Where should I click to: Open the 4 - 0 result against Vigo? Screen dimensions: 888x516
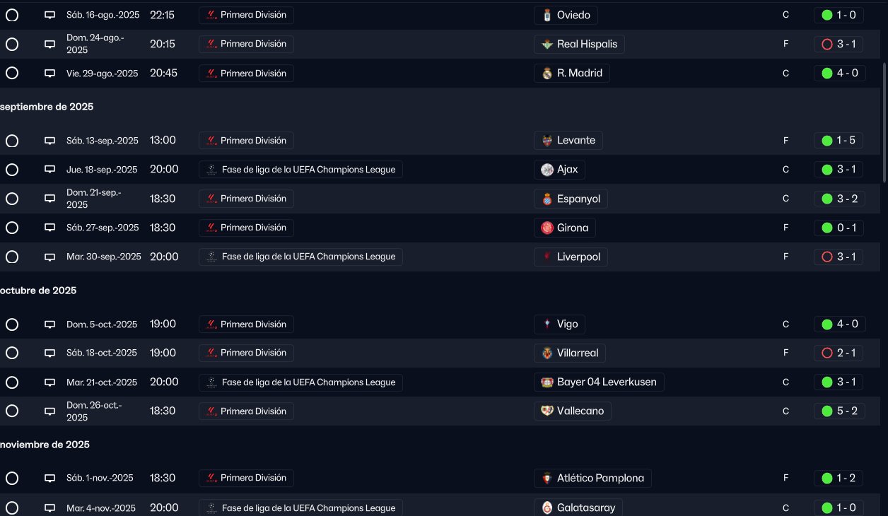[x=839, y=324]
